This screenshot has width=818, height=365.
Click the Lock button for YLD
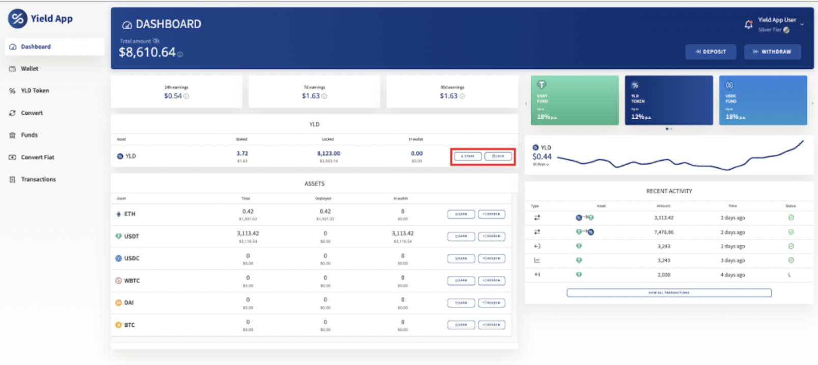(x=498, y=156)
